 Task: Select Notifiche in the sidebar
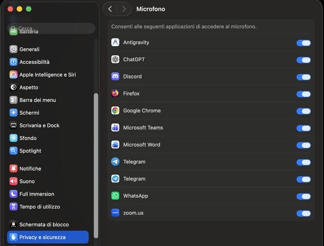(48, 169)
